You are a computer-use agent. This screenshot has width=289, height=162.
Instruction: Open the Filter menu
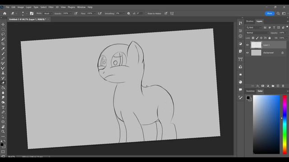[51, 7]
